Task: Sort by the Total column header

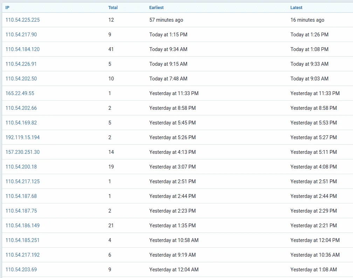Action: click(113, 8)
